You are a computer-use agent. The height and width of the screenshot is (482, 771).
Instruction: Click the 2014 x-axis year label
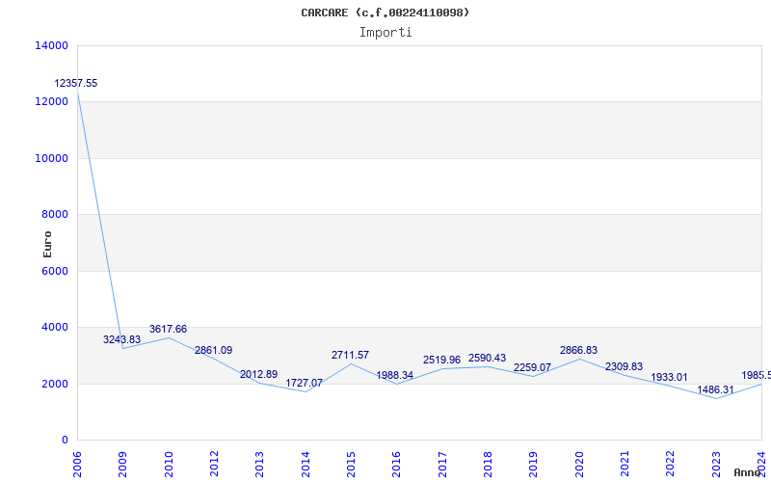[306, 464]
